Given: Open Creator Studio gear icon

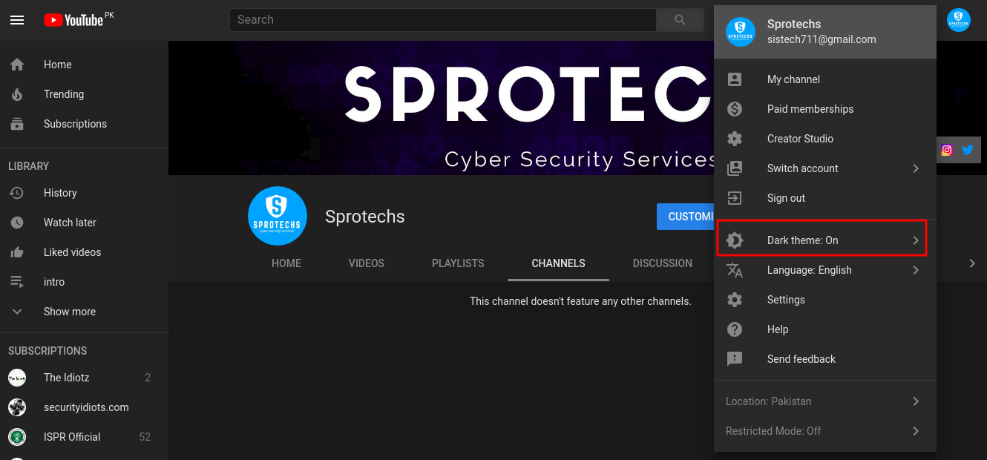Looking at the screenshot, I should (x=735, y=139).
